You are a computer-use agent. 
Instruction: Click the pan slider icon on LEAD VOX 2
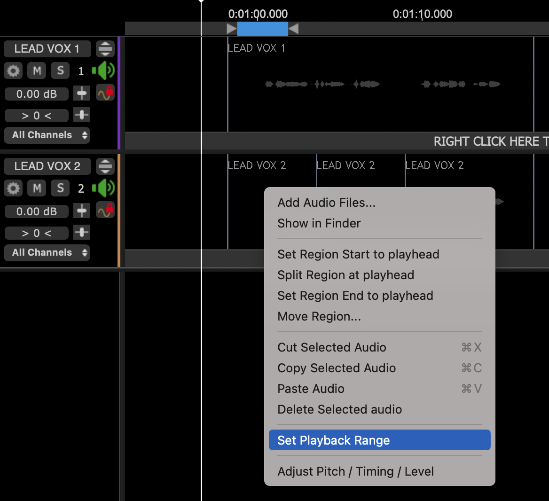pos(82,233)
